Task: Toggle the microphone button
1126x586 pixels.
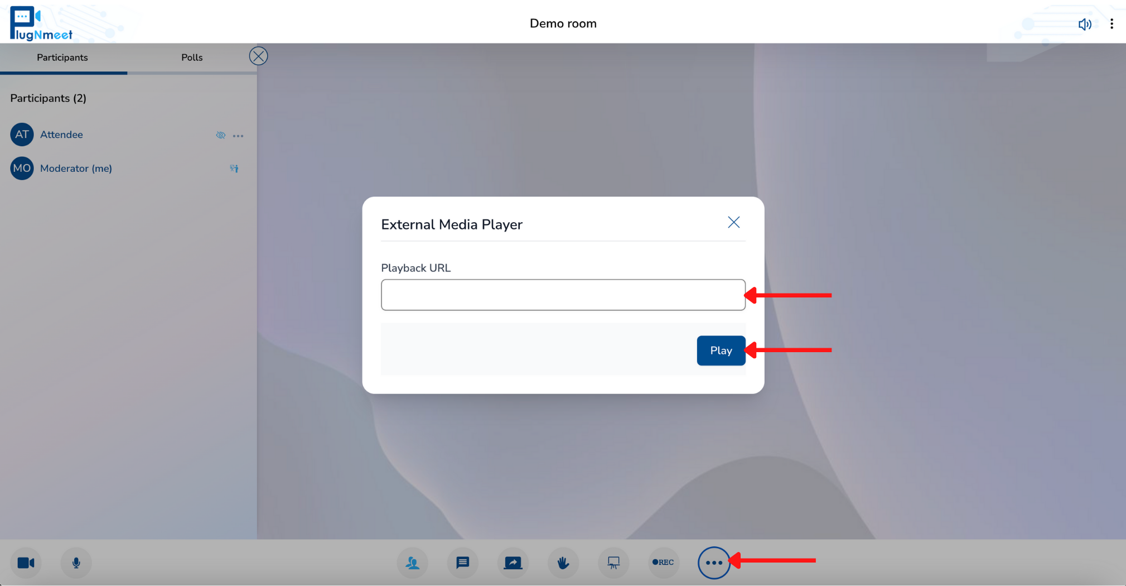Action: pos(76,563)
